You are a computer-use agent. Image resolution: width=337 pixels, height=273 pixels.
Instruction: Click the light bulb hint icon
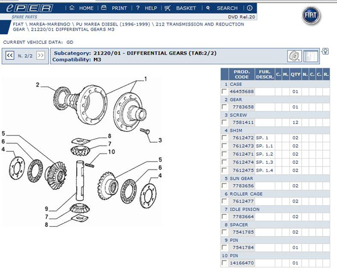click(325, 51)
